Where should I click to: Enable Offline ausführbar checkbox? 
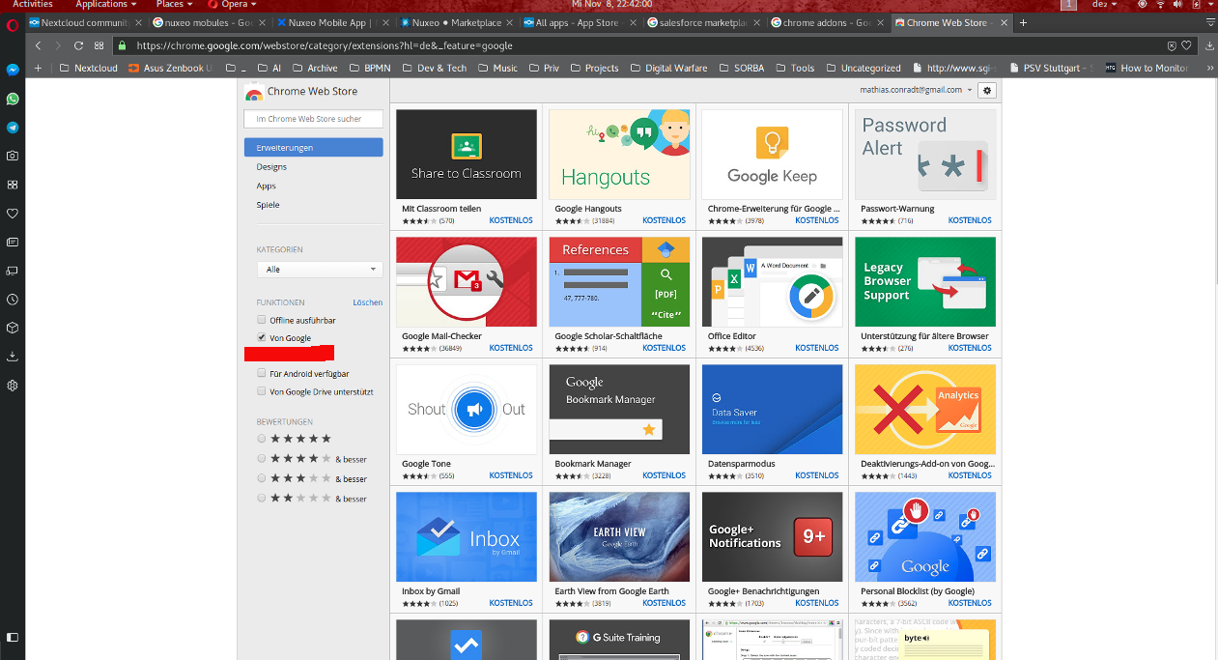coord(261,320)
